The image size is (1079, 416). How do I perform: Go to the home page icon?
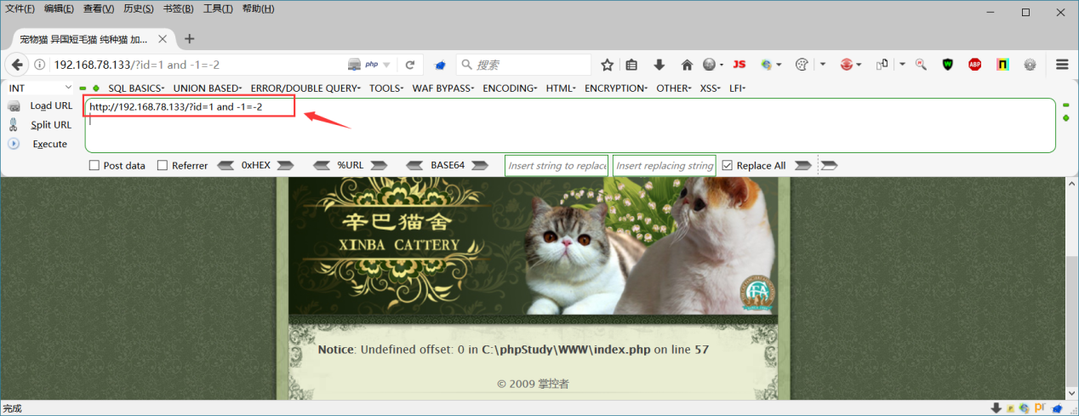(687, 65)
